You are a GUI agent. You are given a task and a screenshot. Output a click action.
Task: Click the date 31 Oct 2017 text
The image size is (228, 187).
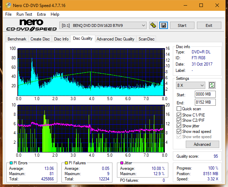pos(202,64)
